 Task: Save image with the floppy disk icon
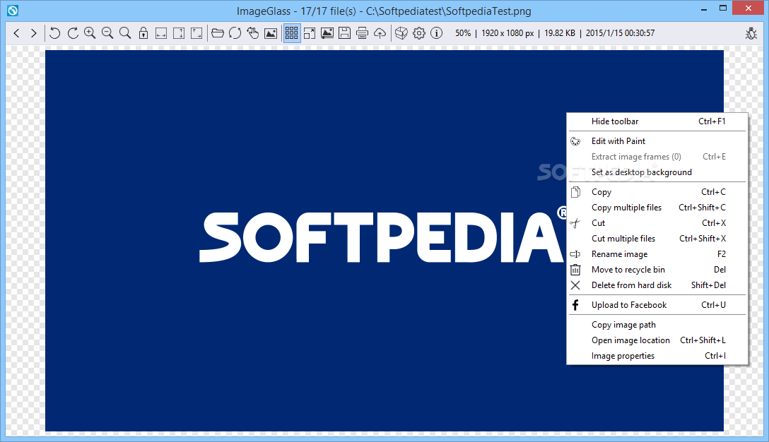[x=345, y=33]
